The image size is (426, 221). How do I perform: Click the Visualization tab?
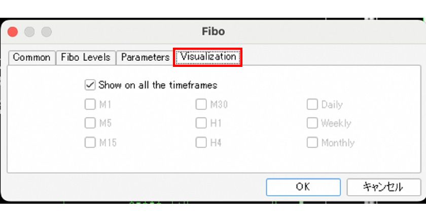(x=208, y=57)
